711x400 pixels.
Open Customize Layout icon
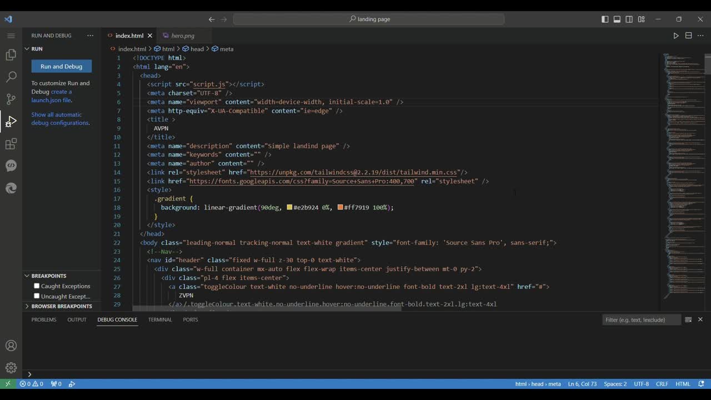coord(642,19)
